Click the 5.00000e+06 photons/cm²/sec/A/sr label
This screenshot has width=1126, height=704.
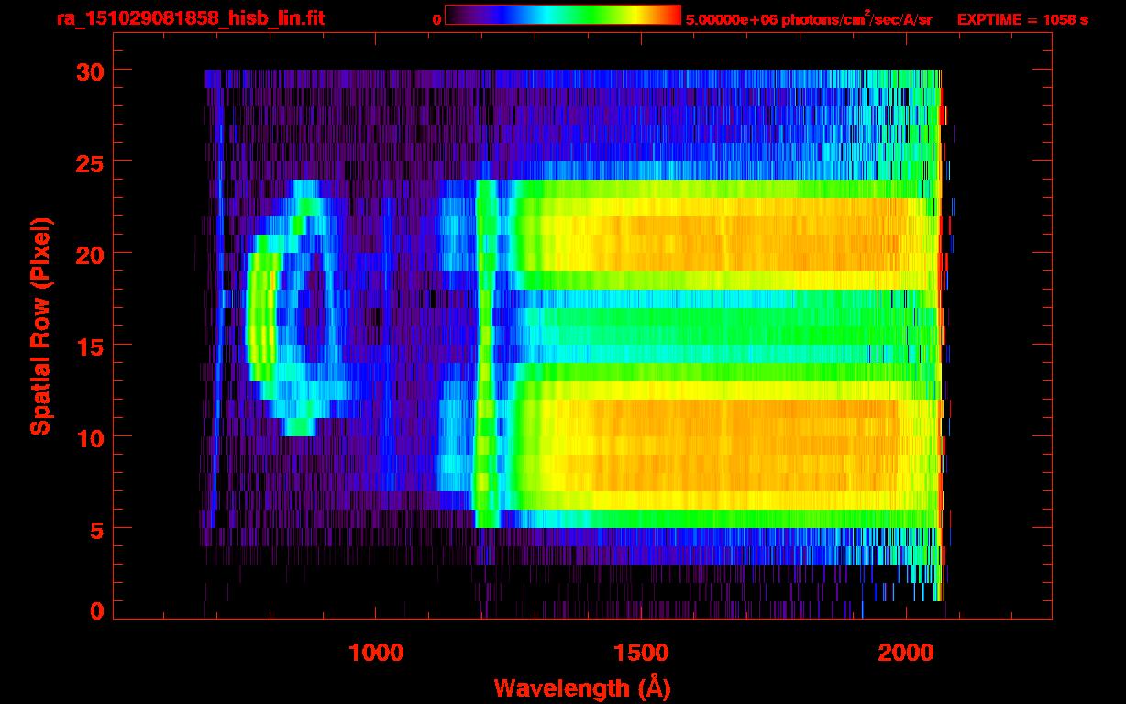click(x=809, y=19)
